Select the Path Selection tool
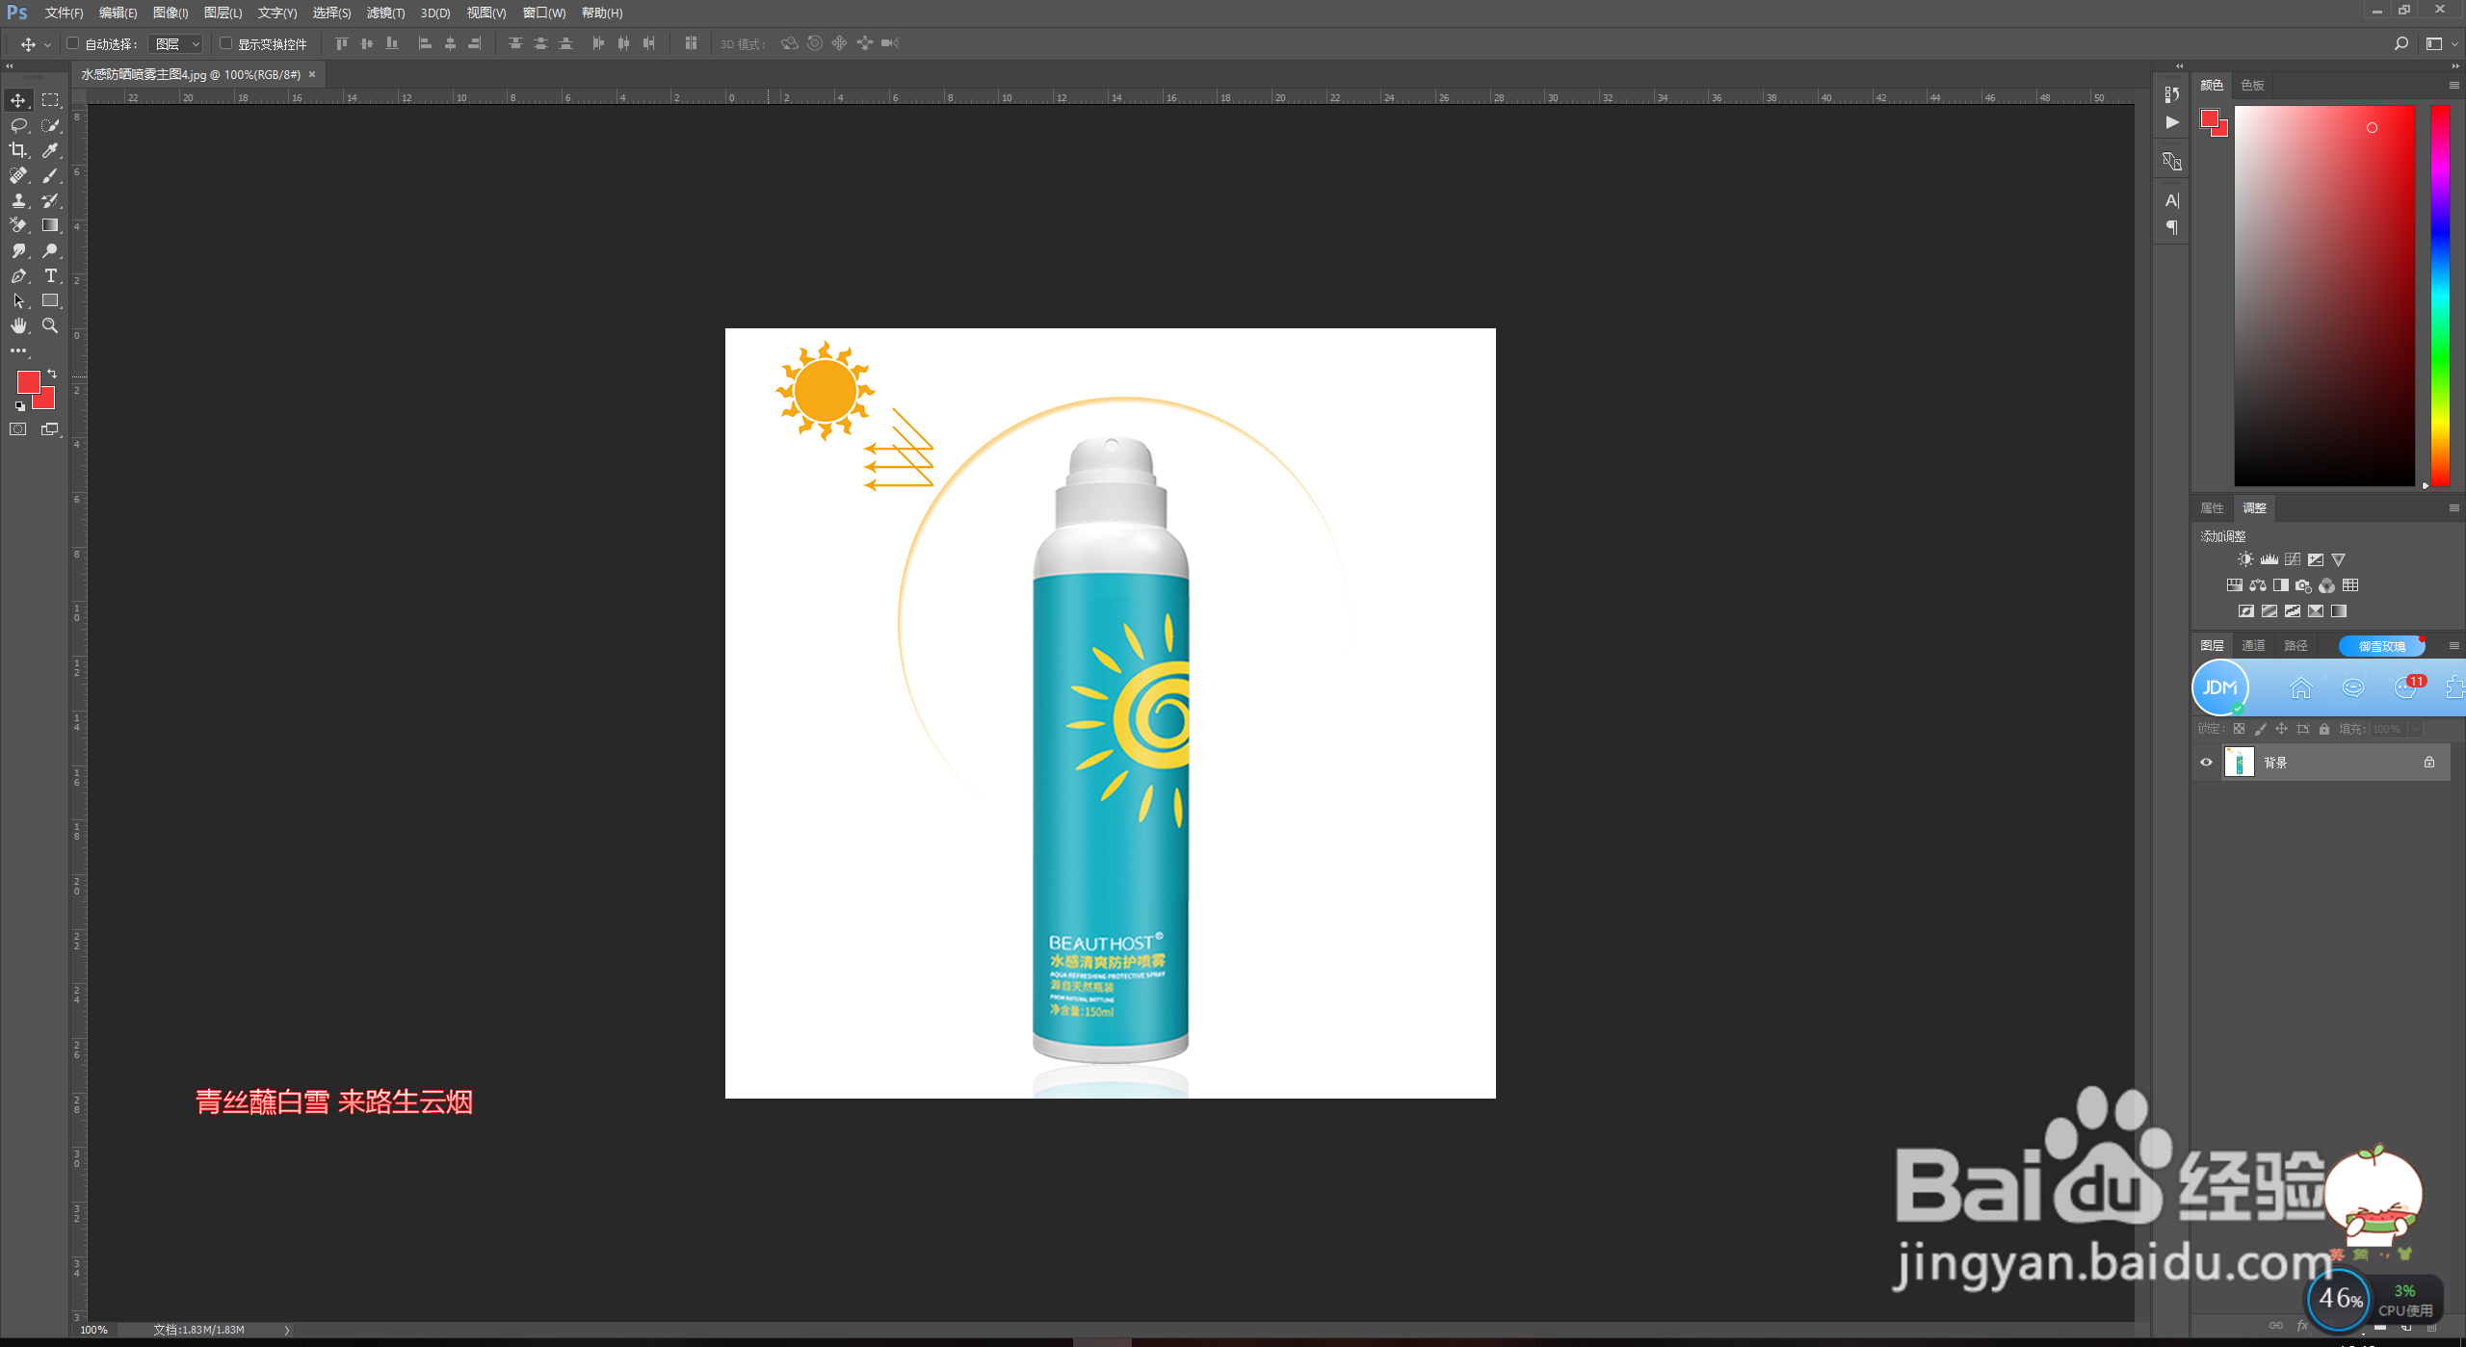The height and width of the screenshot is (1347, 2466). [18, 300]
